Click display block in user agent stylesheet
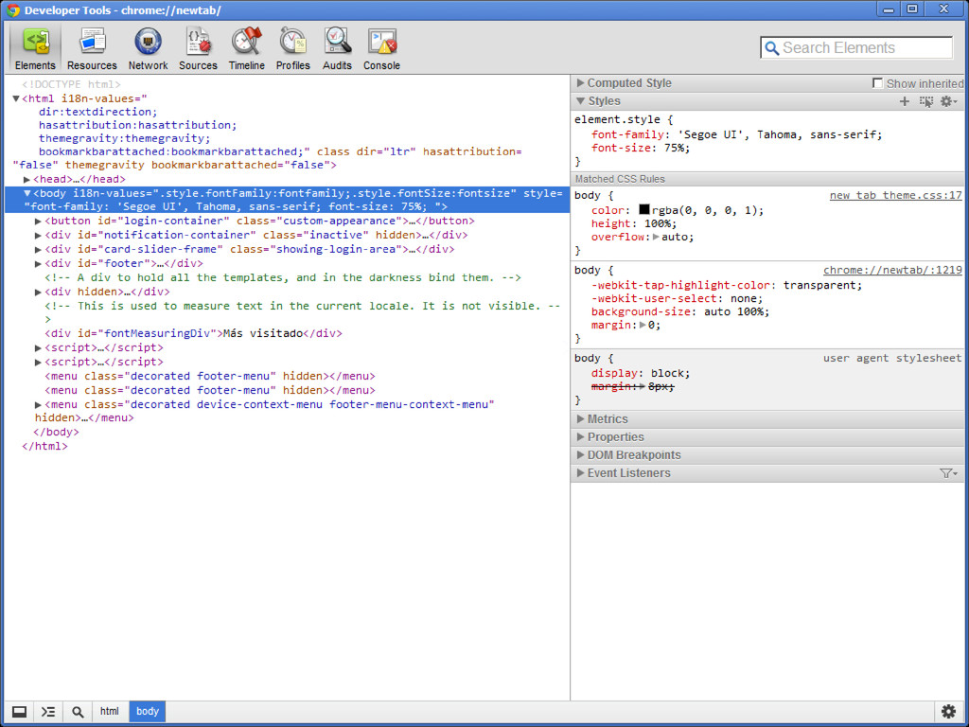Viewport: 969px width, 727px height. pos(640,373)
